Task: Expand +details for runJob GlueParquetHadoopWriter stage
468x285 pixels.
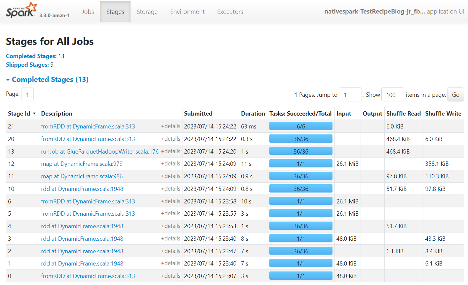Action: click(171, 152)
